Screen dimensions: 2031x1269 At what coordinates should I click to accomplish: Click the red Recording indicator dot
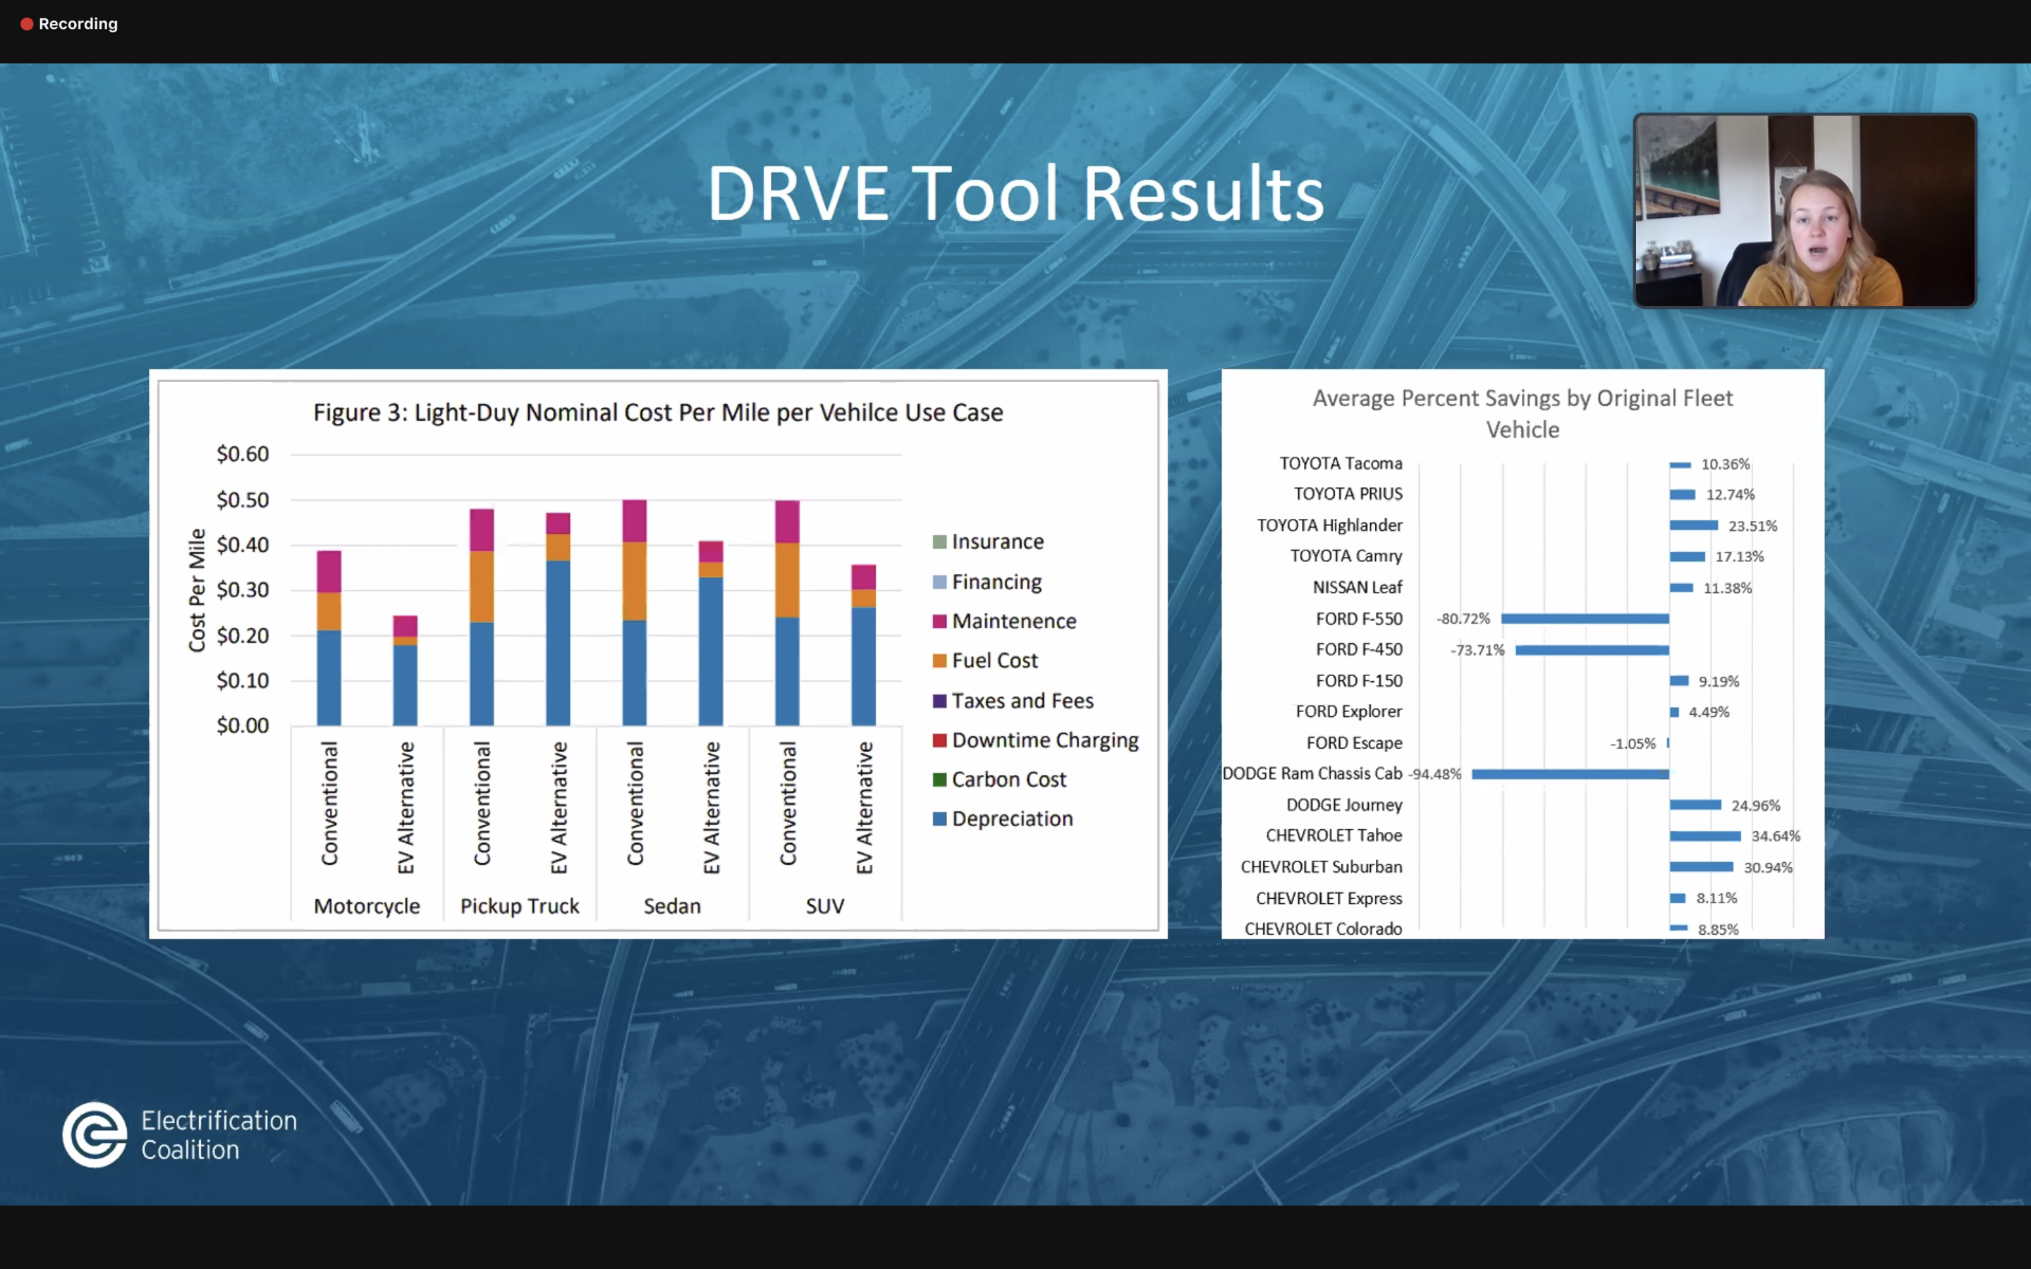27,25
